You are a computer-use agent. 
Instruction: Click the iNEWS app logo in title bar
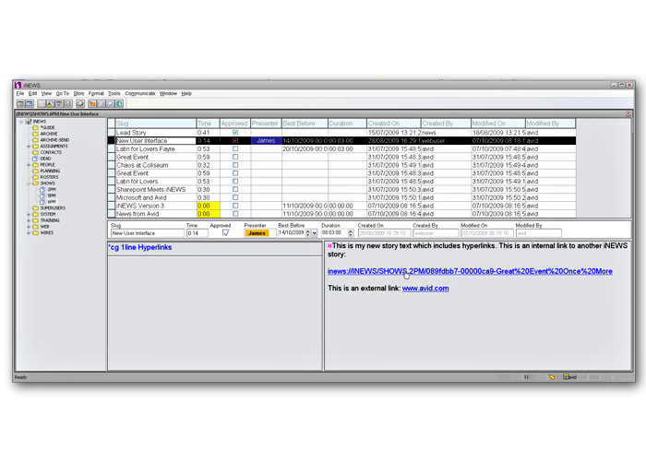pyautogui.click(x=18, y=85)
